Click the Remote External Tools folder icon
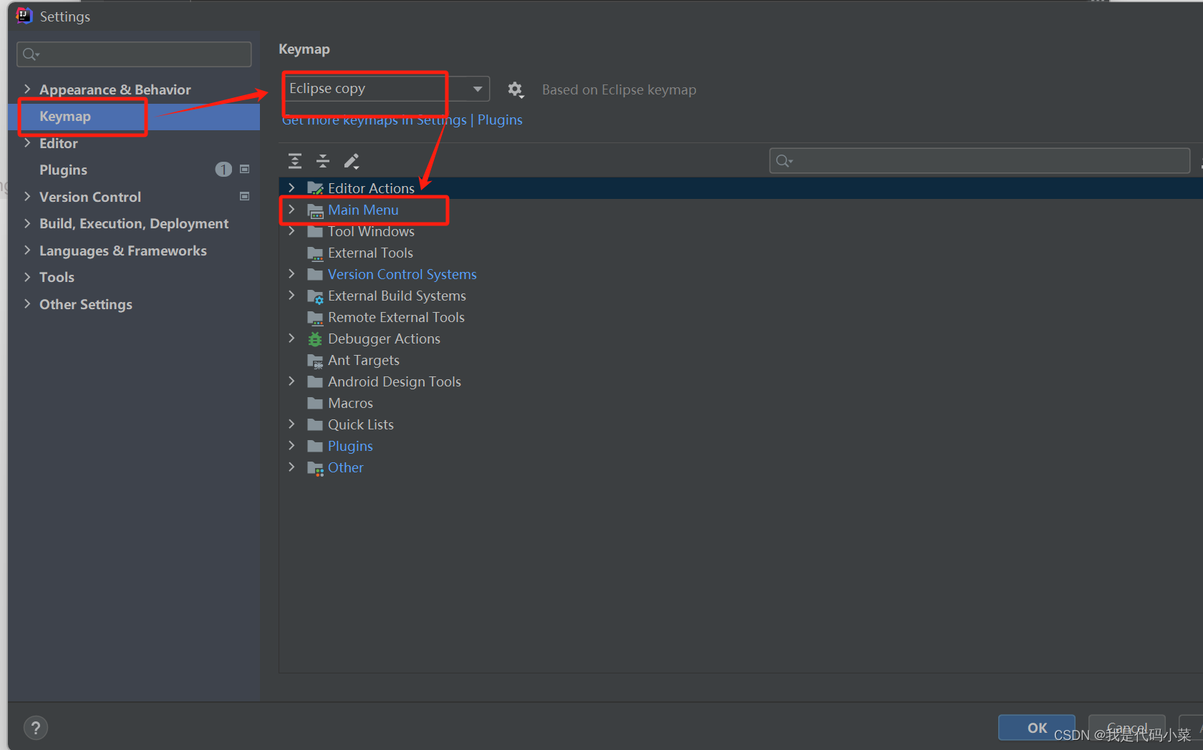 tap(315, 318)
